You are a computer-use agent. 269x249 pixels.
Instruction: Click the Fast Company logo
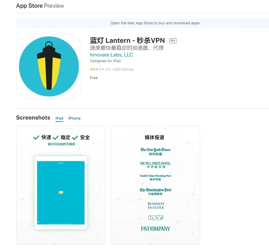155,229
